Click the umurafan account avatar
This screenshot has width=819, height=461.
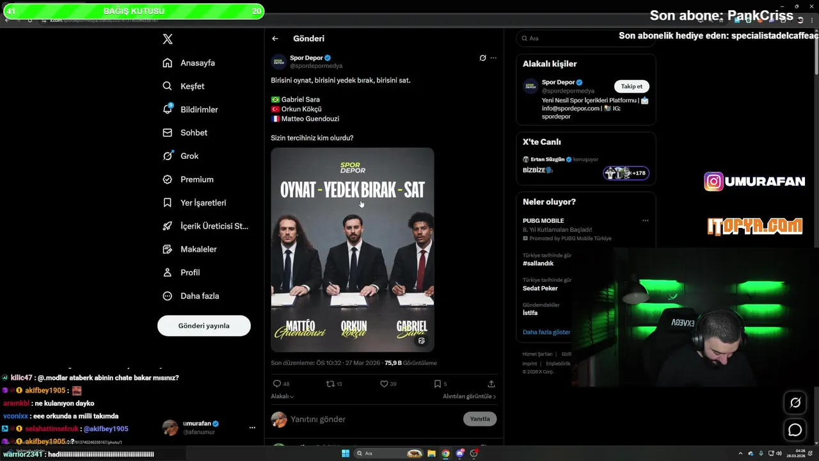click(x=170, y=428)
